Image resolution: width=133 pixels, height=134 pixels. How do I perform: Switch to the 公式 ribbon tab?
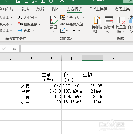(x=25, y=9)
